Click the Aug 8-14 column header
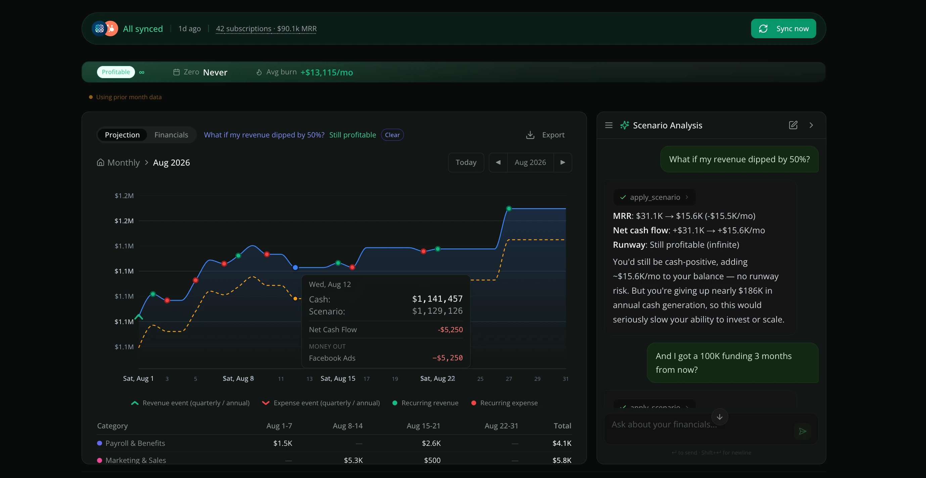The width and height of the screenshot is (926, 478). click(x=348, y=426)
